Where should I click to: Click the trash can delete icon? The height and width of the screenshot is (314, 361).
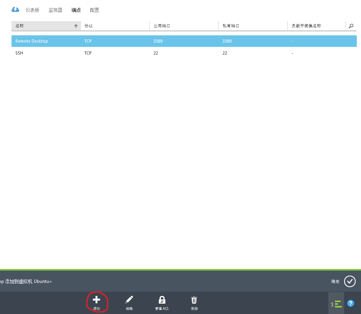click(x=194, y=300)
